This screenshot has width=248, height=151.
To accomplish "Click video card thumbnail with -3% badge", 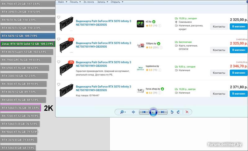I will coord(66,68).
